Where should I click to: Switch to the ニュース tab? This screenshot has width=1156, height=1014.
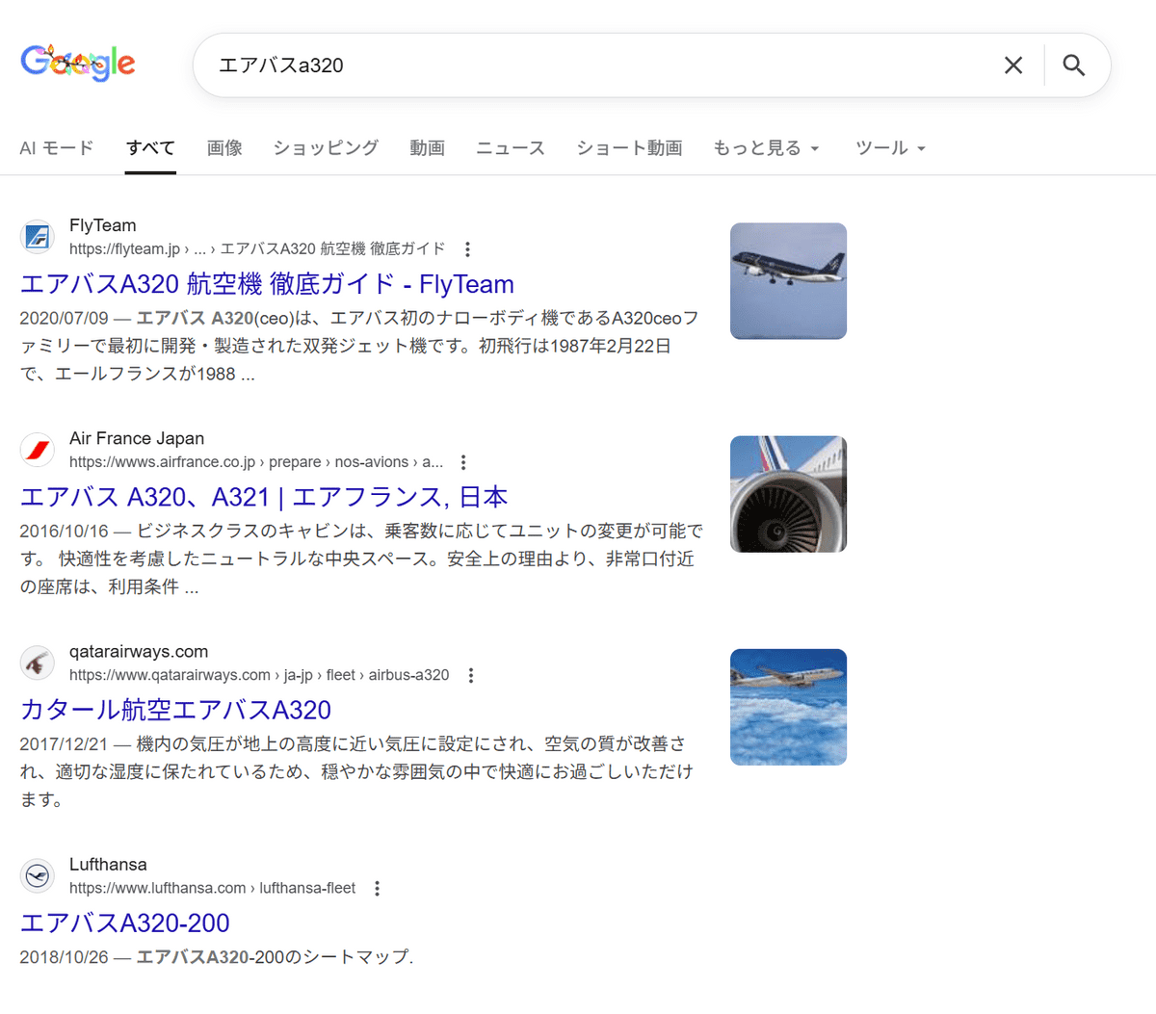pos(510,148)
